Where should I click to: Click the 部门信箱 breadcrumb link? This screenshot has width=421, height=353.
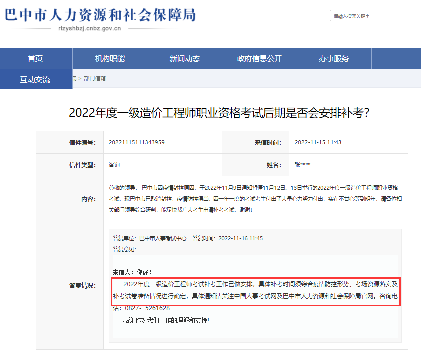pyautogui.click(x=95, y=78)
